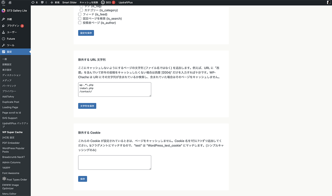Click the SEO gear icon in the admin bar
The height and width of the screenshot is (196, 332).
[x=103, y=2]
